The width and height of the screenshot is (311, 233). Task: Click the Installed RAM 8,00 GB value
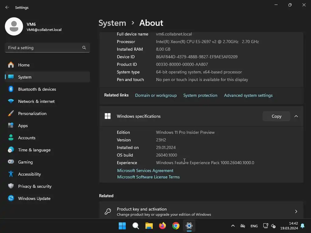(x=163, y=49)
